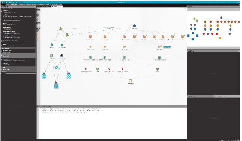Select the left profile photo entity
Viewport: 242px width, 141px height.
click(x=52, y=55)
